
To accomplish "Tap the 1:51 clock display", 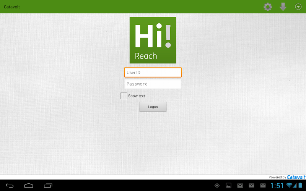I will point(277,186).
